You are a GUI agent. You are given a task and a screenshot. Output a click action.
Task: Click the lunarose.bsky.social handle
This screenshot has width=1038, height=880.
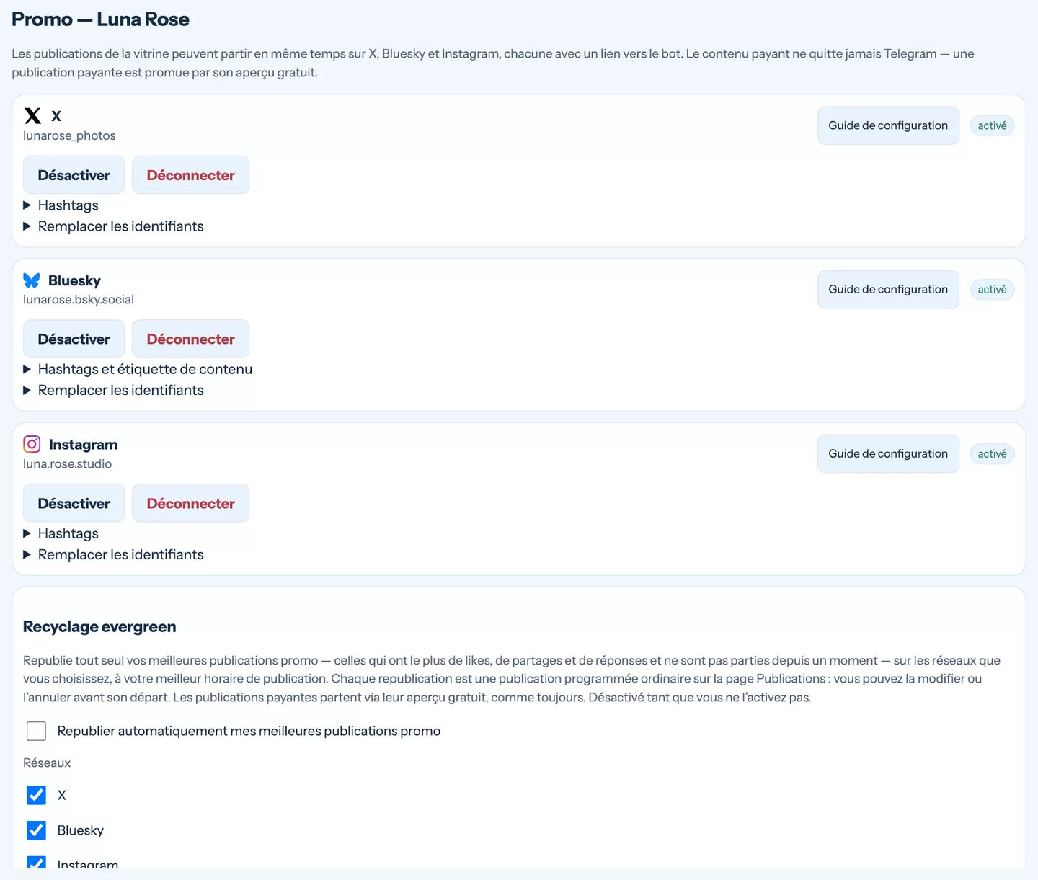(x=79, y=299)
